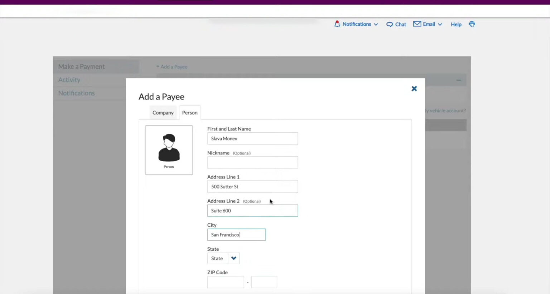
Task: Select the Person tab
Action: point(190,112)
